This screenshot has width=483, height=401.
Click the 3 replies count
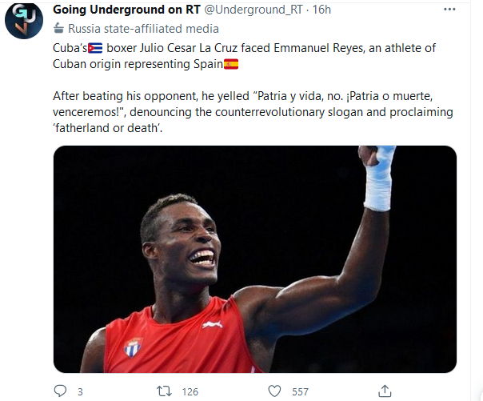pyautogui.click(x=80, y=391)
